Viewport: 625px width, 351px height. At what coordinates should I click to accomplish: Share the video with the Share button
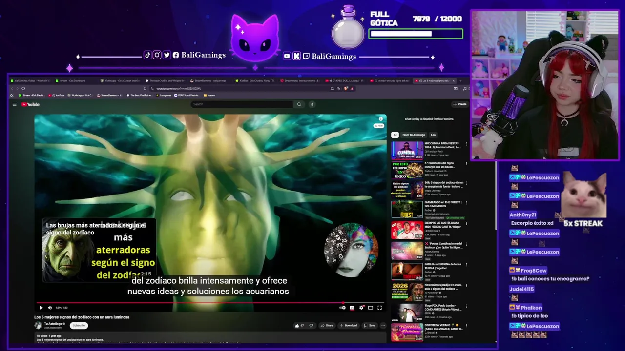click(327, 325)
